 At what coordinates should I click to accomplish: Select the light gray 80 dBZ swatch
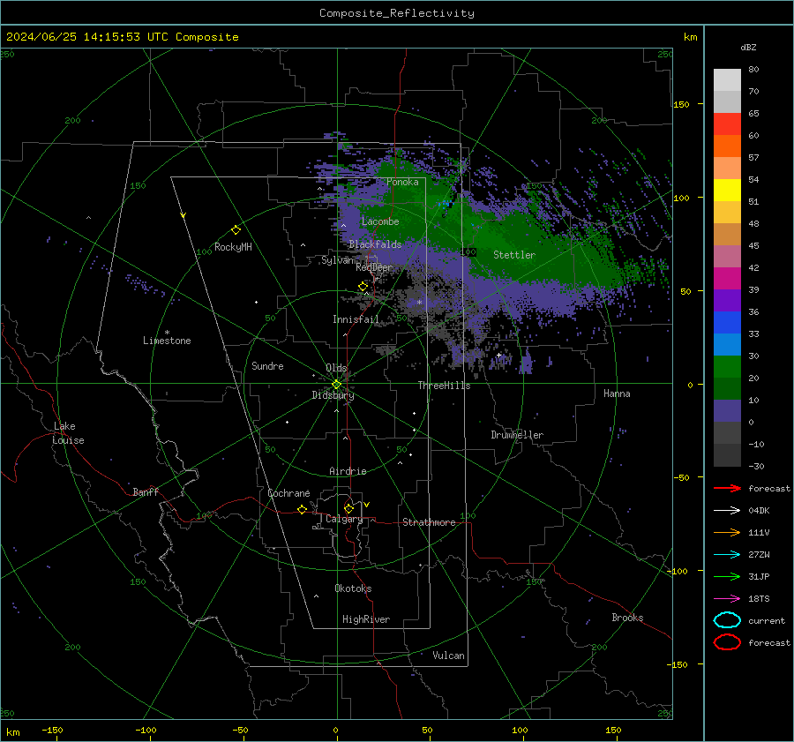point(727,80)
